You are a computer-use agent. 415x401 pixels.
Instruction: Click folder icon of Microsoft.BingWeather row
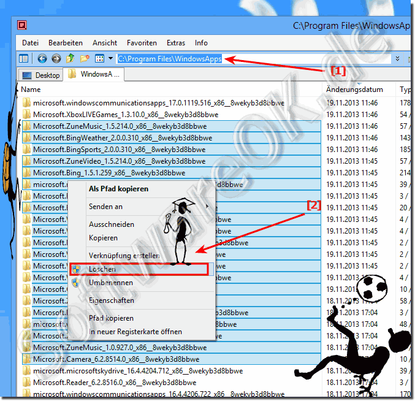coord(26,137)
